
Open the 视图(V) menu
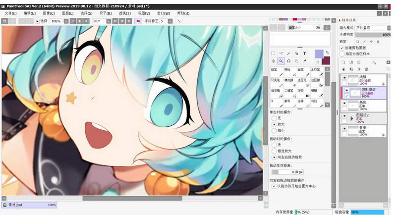click(144, 13)
